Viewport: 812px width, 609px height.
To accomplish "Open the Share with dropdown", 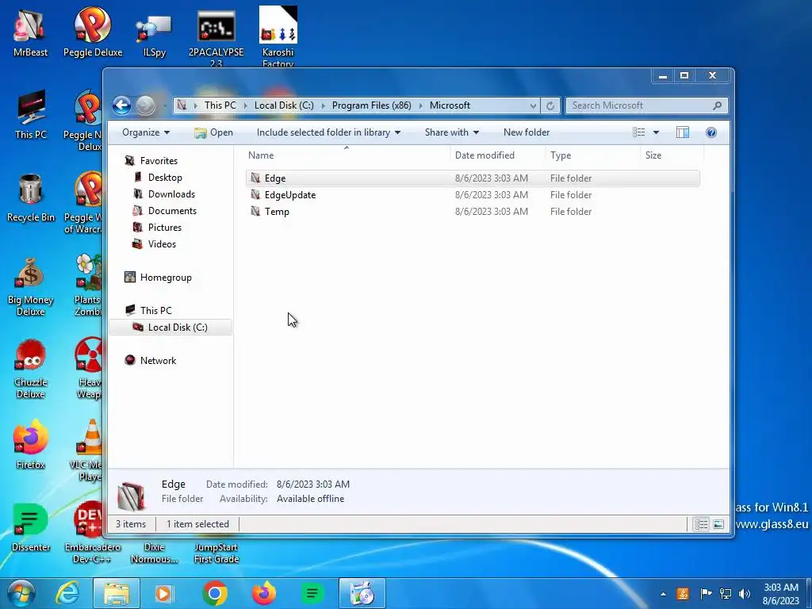I will (x=451, y=132).
